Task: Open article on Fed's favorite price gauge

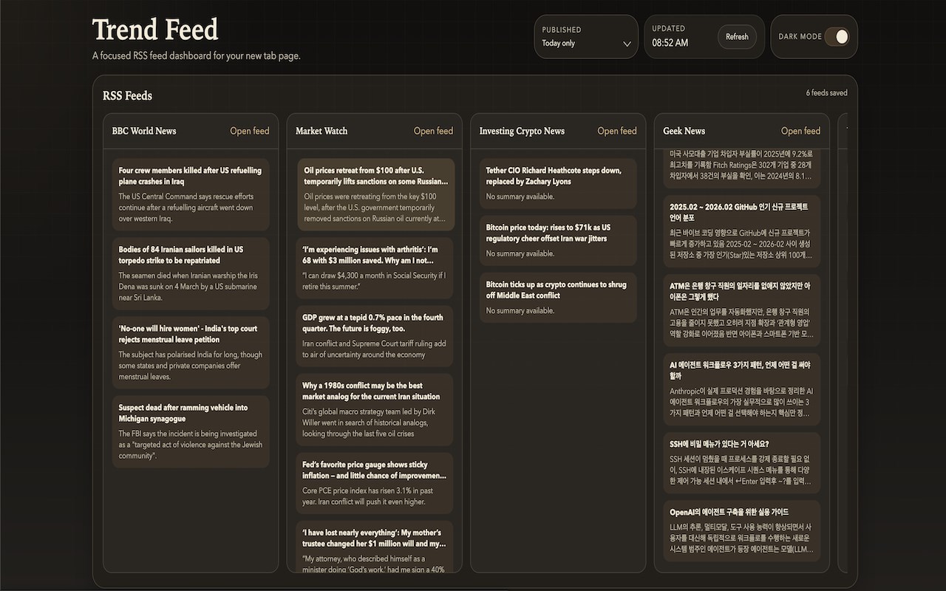Action: point(375,483)
